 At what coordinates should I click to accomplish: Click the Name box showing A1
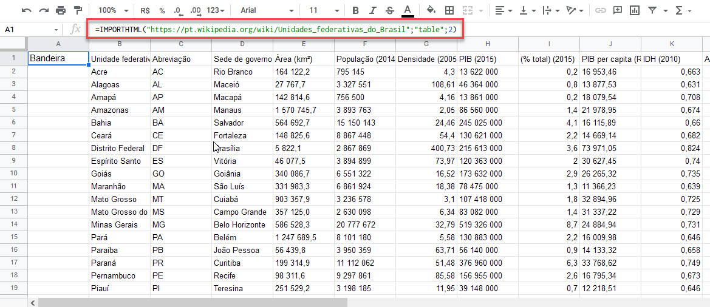[x=32, y=29]
